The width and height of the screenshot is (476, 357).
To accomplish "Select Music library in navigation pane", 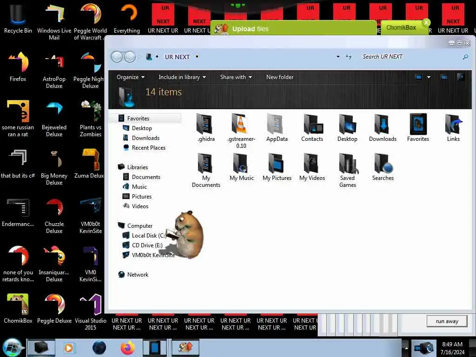I will 139,187.
